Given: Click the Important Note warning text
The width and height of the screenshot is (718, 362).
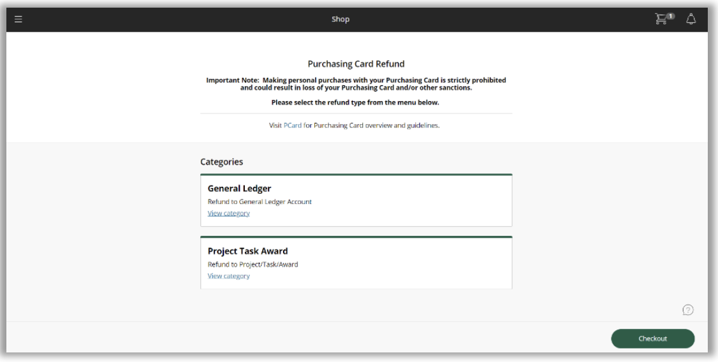Looking at the screenshot, I should [x=356, y=83].
